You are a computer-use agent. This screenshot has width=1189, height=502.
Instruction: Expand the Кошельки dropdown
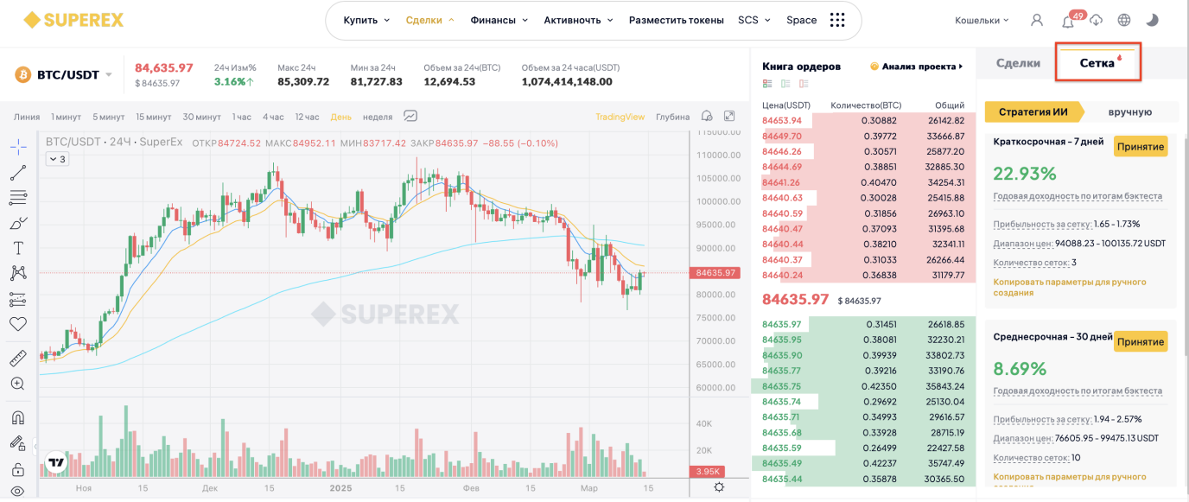tap(982, 20)
